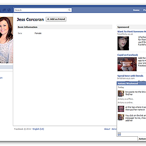Click the 'Female' value text

[38, 33]
